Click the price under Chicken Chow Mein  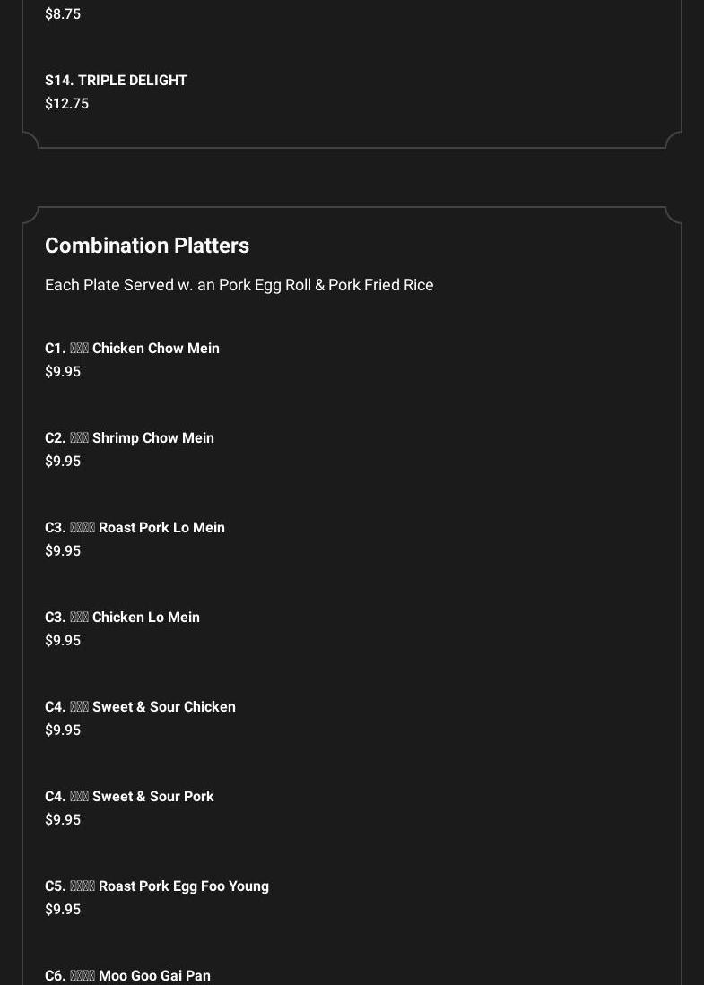tap(63, 371)
